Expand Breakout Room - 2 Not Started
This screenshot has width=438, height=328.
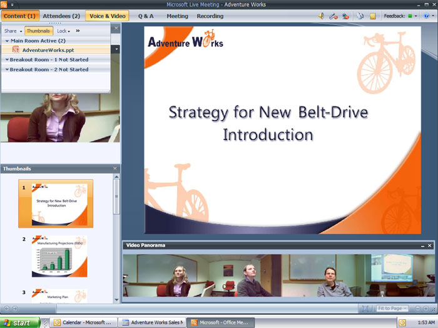click(7, 69)
